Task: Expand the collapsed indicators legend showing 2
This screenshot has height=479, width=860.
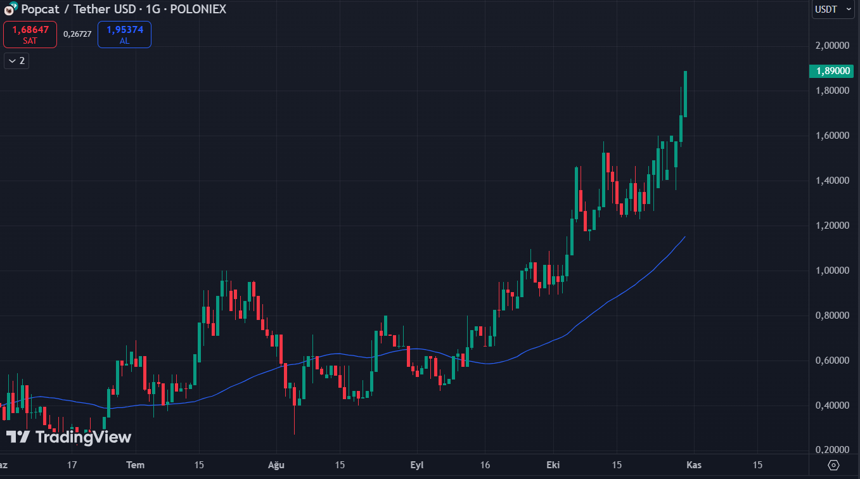Action: click(16, 61)
